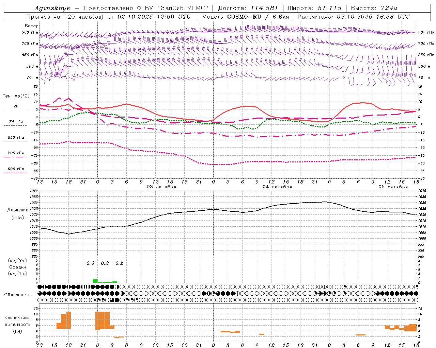Image resolution: width=436 pixels, height=348 pixels.
Task: Click the tallest green precipitation bar
Action: coord(95,281)
